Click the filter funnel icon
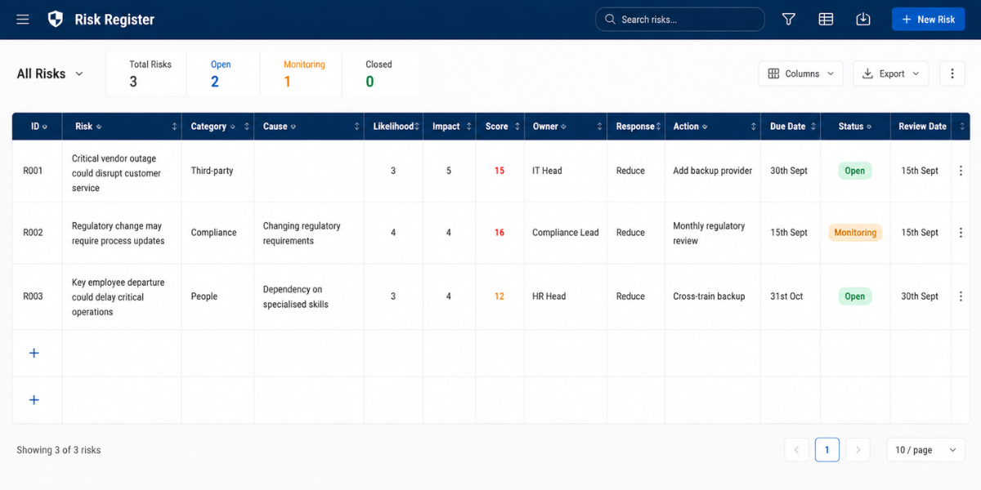The image size is (981, 490). pos(789,20)
